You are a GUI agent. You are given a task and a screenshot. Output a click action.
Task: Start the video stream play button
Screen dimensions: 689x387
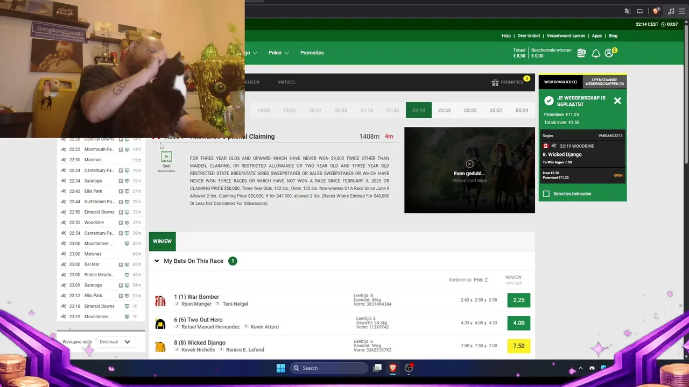click(x=469, y=164)
